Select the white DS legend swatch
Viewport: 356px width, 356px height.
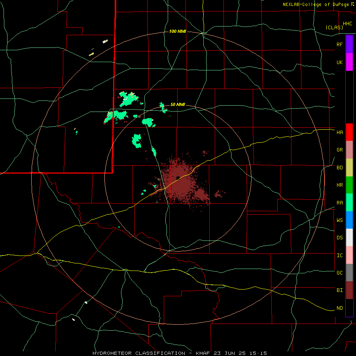coord(349,237)
